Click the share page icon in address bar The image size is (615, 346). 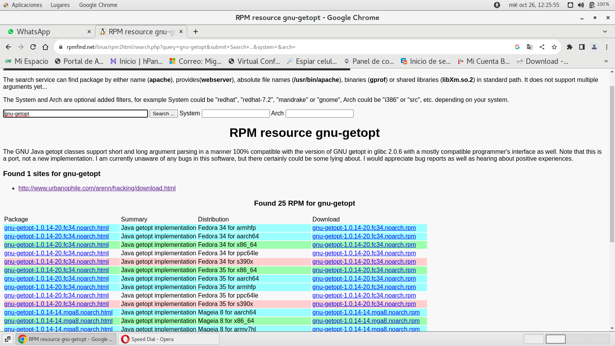pyautogui.click(x=542, y=47)
